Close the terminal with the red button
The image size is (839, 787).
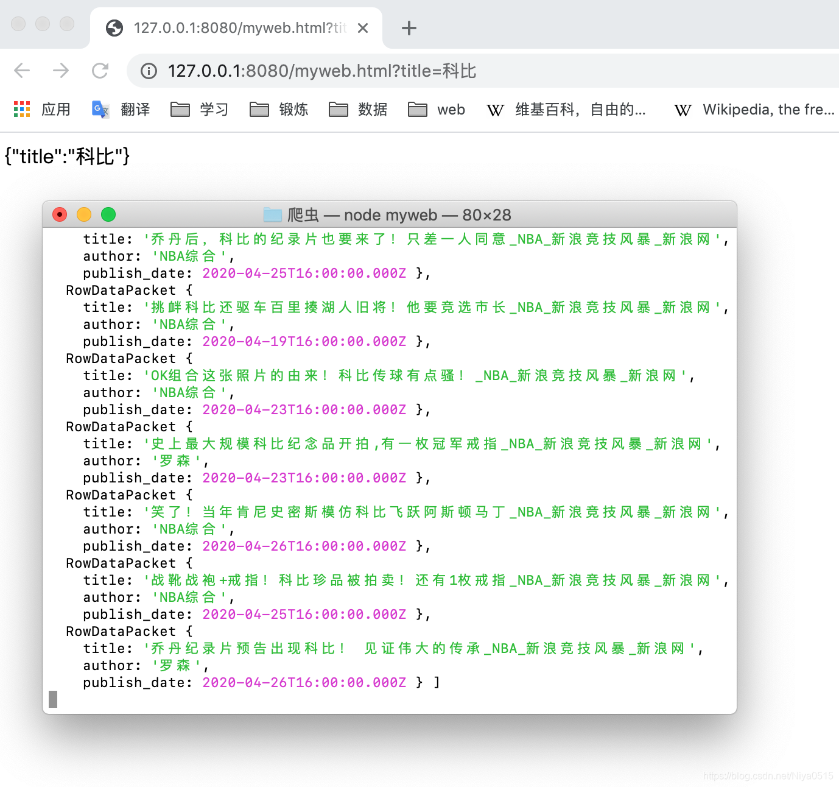coord(60,214)
